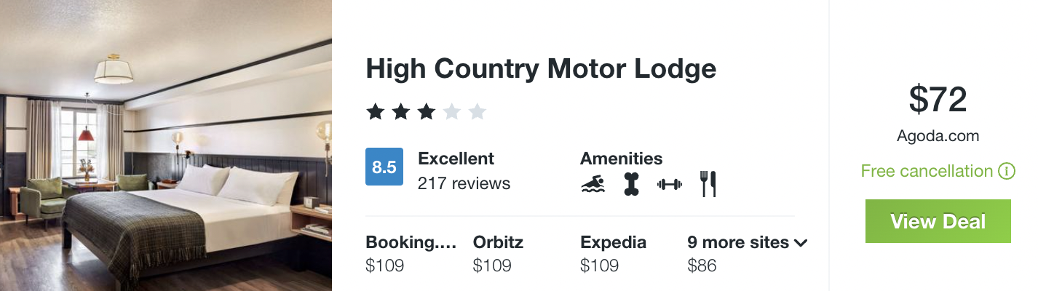Screen dimensions: 1038x291
Task: Click the third filled star rating
Action: click(x=426, y=112)
